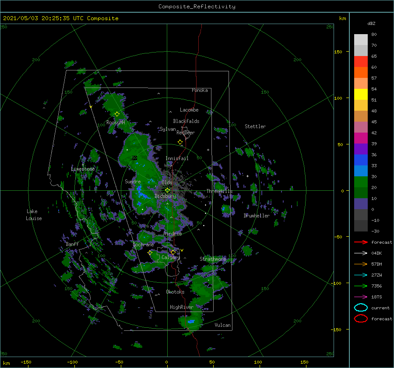Click the Cochrane label

143,245
